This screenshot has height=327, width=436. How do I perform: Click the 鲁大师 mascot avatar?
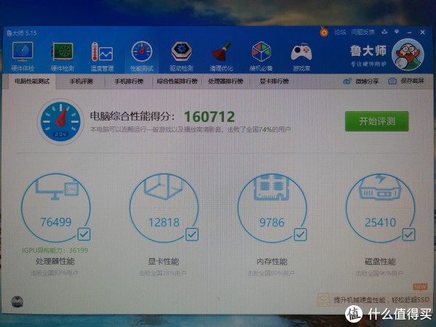click(x=408, y=54)
